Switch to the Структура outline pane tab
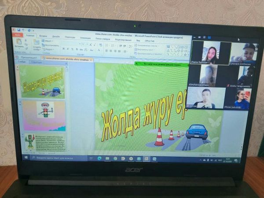Screen dimensions: 264x198 pos(37,62)
